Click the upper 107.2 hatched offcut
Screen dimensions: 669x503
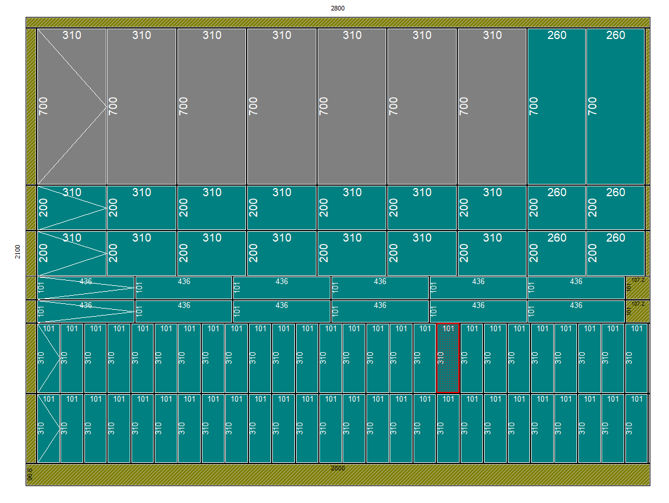tap(638, 288)
